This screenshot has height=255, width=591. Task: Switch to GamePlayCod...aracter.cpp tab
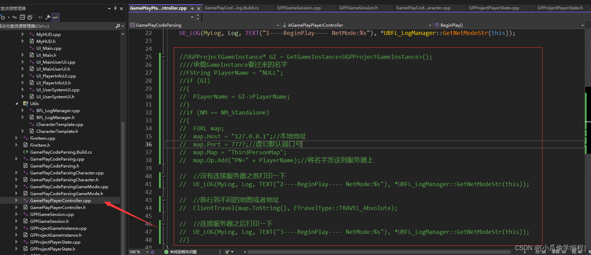pos(423,8)
